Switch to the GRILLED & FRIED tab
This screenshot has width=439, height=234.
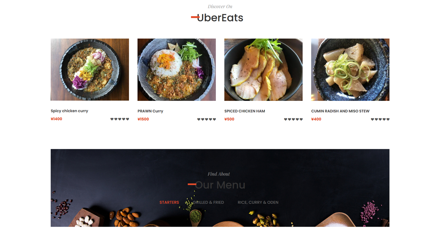pos(208,203)
